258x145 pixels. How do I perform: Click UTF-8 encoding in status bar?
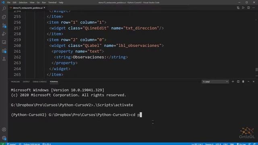(x=218, y=144)
